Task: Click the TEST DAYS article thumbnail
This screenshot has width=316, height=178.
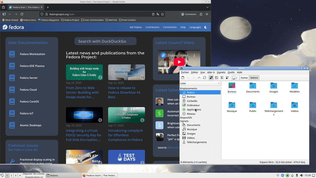Action: click(x=126, y=157)
